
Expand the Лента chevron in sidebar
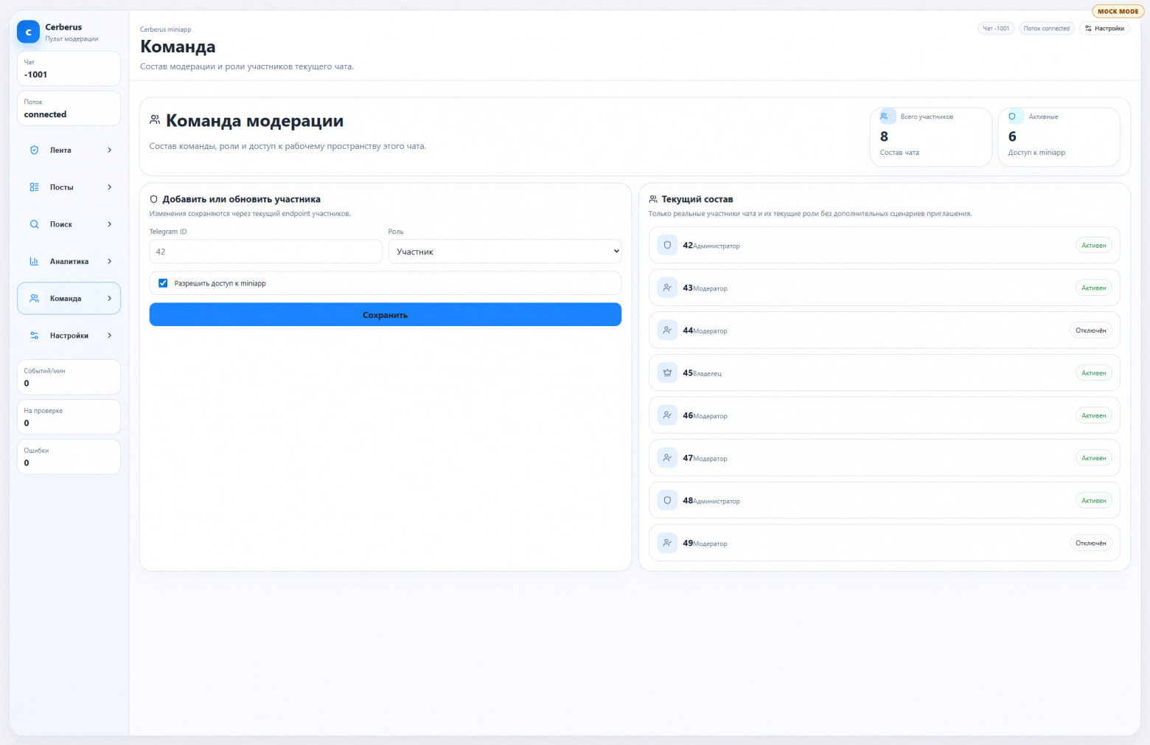coord(110,150)
